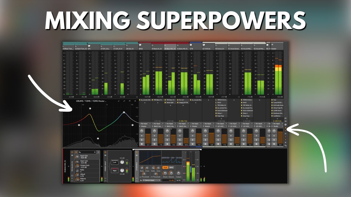Open the No input dropdown on 31.Bass.Mic.D channel
This screenshot has height=197, width=351.
pyautogui.click(x=183, y=124)
